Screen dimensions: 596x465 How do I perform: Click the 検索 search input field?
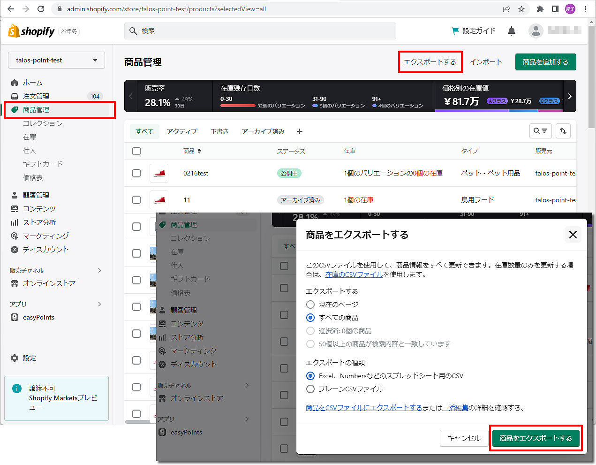(260, 31)
